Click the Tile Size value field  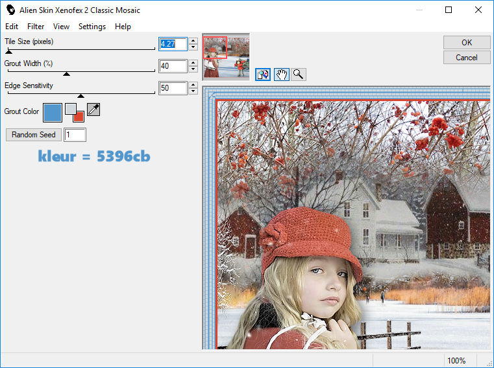point(173,44)
